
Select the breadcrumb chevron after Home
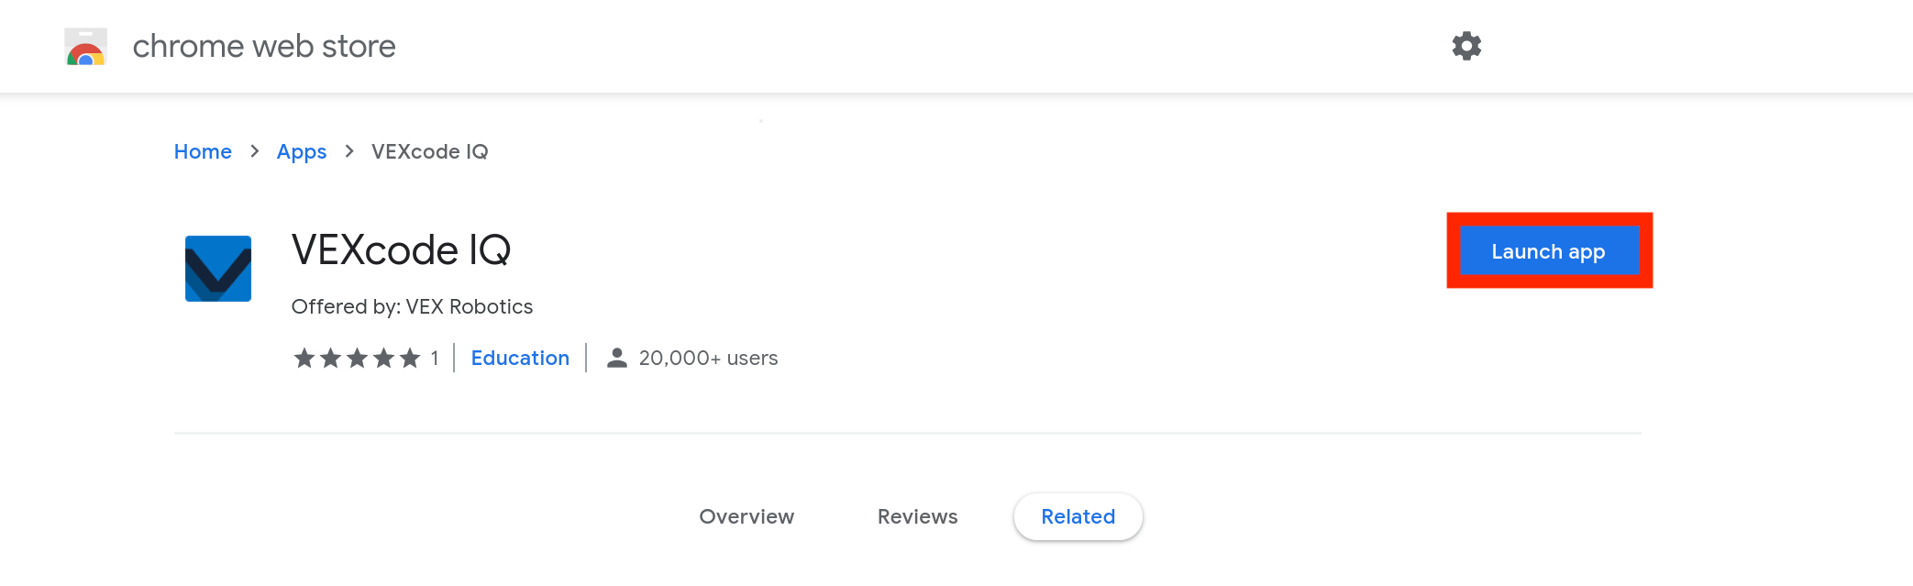[x=254, y=151]
